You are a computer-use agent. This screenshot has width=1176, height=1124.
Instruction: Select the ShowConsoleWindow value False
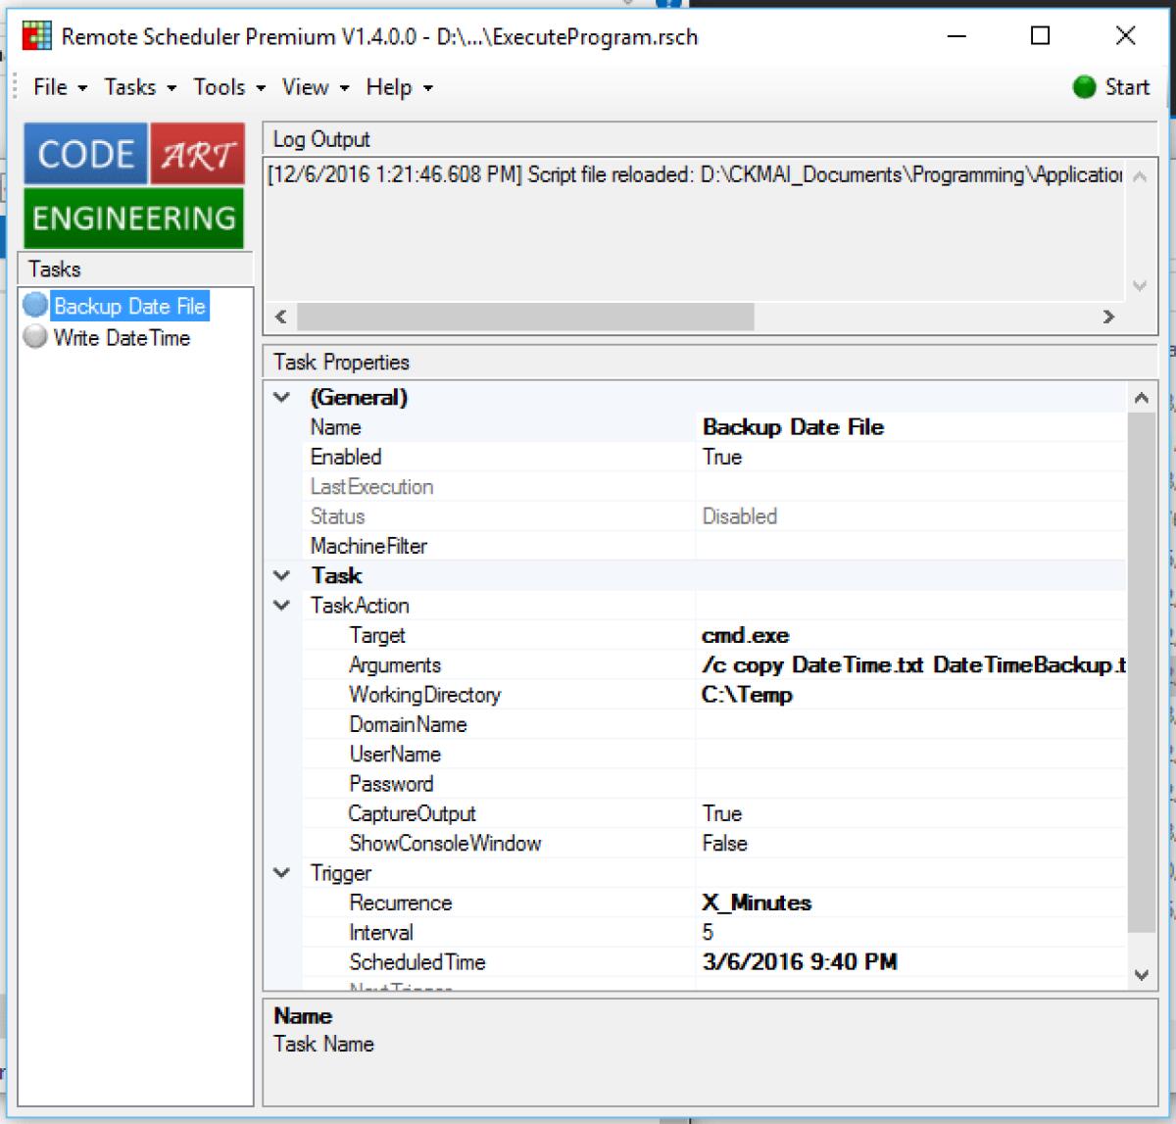click(x=725, y=843)
